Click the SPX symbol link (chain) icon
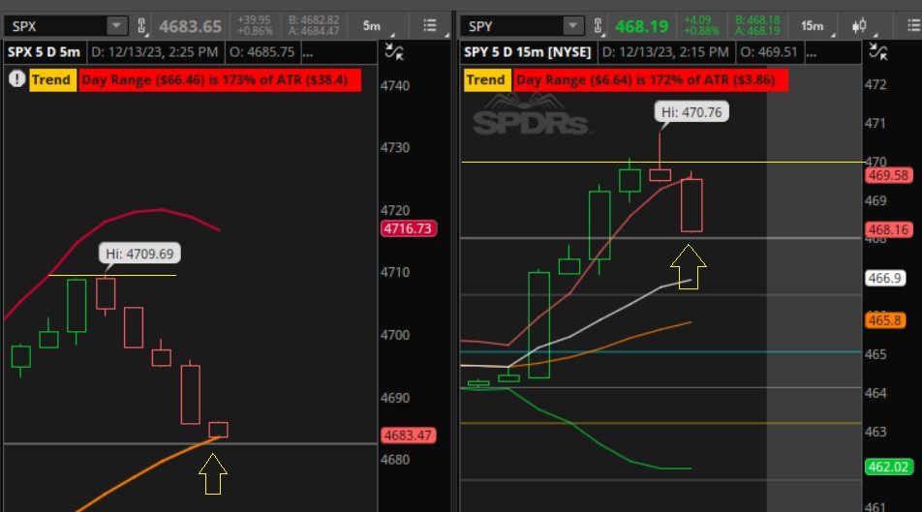922x512 pixels. tap(141, 26)
